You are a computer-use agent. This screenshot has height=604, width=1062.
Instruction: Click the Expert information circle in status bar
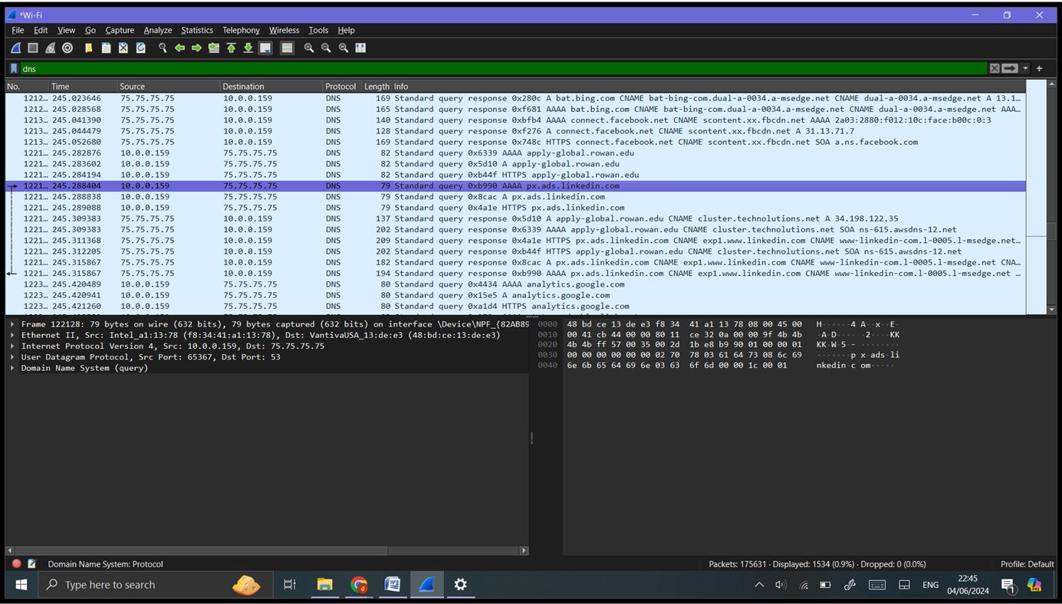point(15,563)
